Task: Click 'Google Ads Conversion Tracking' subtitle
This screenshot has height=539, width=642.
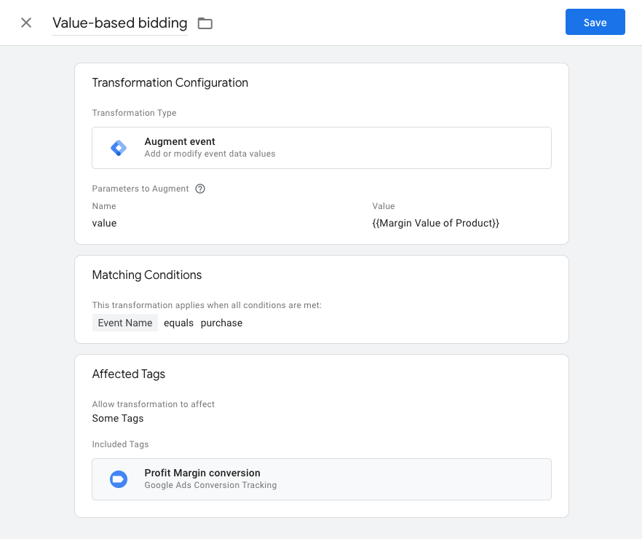Action: (210, 485)
